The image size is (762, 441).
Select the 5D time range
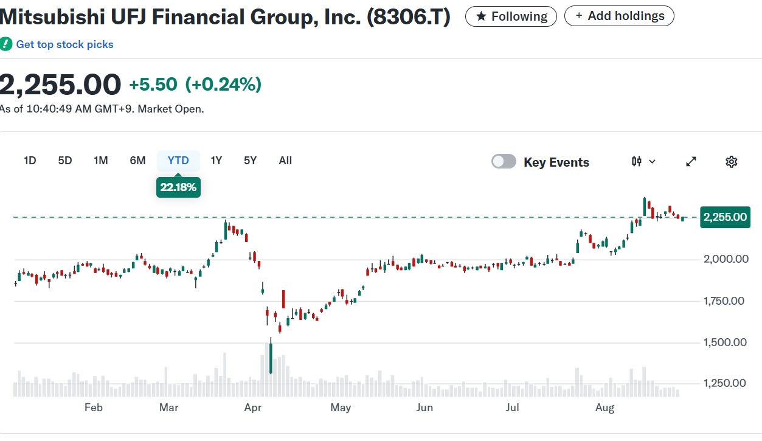click(65, 161)
